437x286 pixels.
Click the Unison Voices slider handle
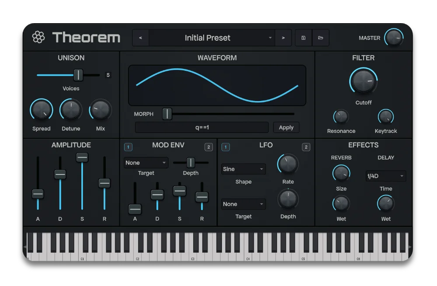(x=78, y=75)
